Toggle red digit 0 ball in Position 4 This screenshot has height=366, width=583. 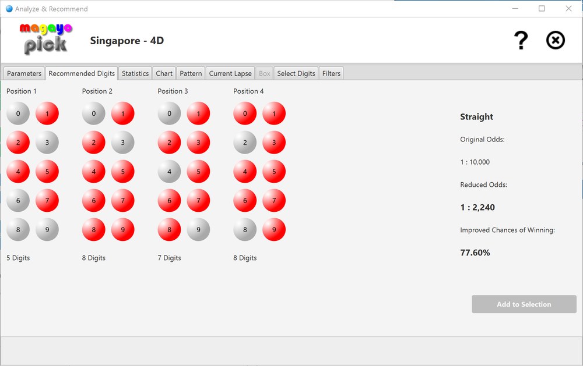tap(245, 113)
